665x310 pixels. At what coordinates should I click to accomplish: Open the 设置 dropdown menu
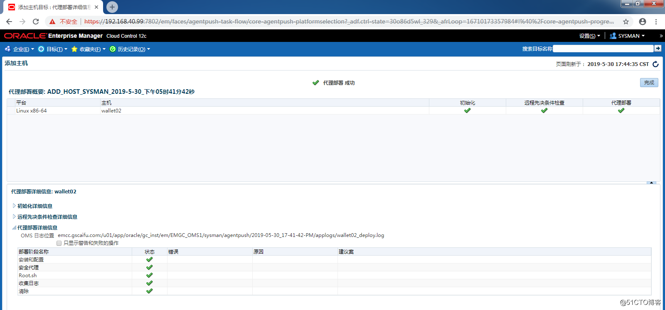pyautogui.click(x=589, y=36)
